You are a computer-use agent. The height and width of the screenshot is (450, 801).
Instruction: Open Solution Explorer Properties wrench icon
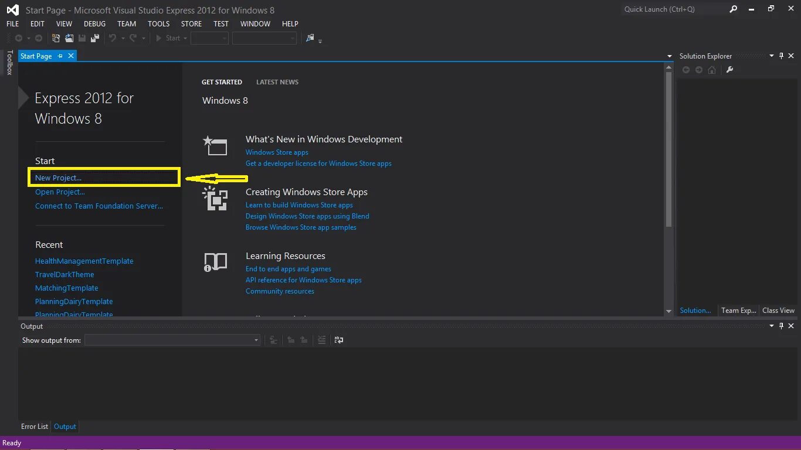[x=730, y=70]
